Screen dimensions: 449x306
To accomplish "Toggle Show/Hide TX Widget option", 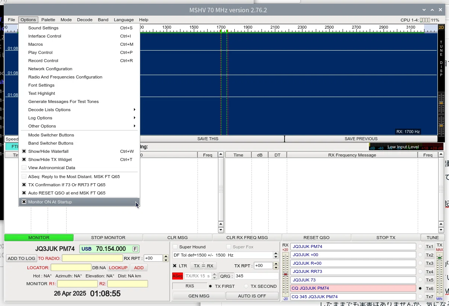I will tap(79, 160).
